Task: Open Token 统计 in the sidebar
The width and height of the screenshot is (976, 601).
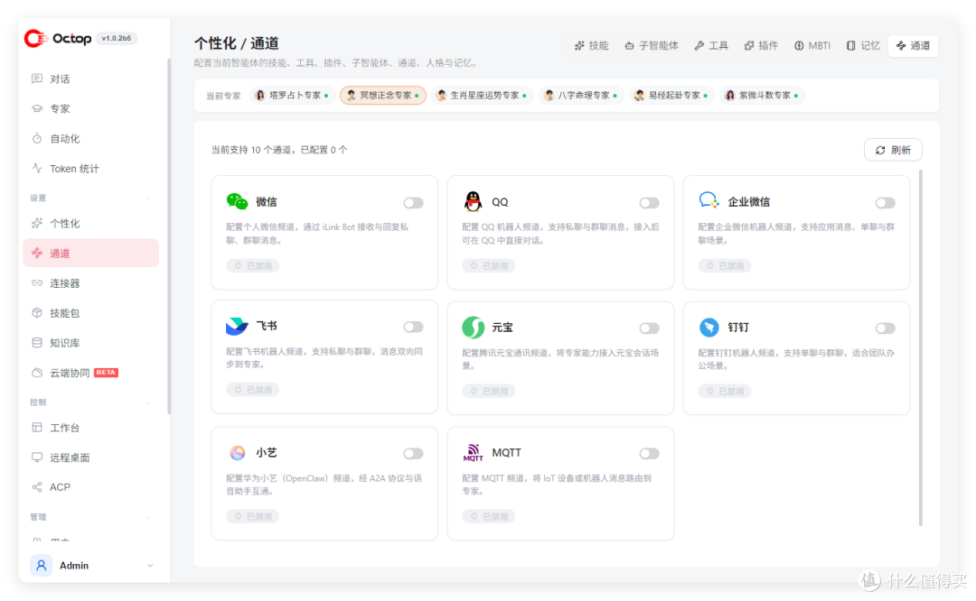Action: pyautogui.click(x=91, y=169)
